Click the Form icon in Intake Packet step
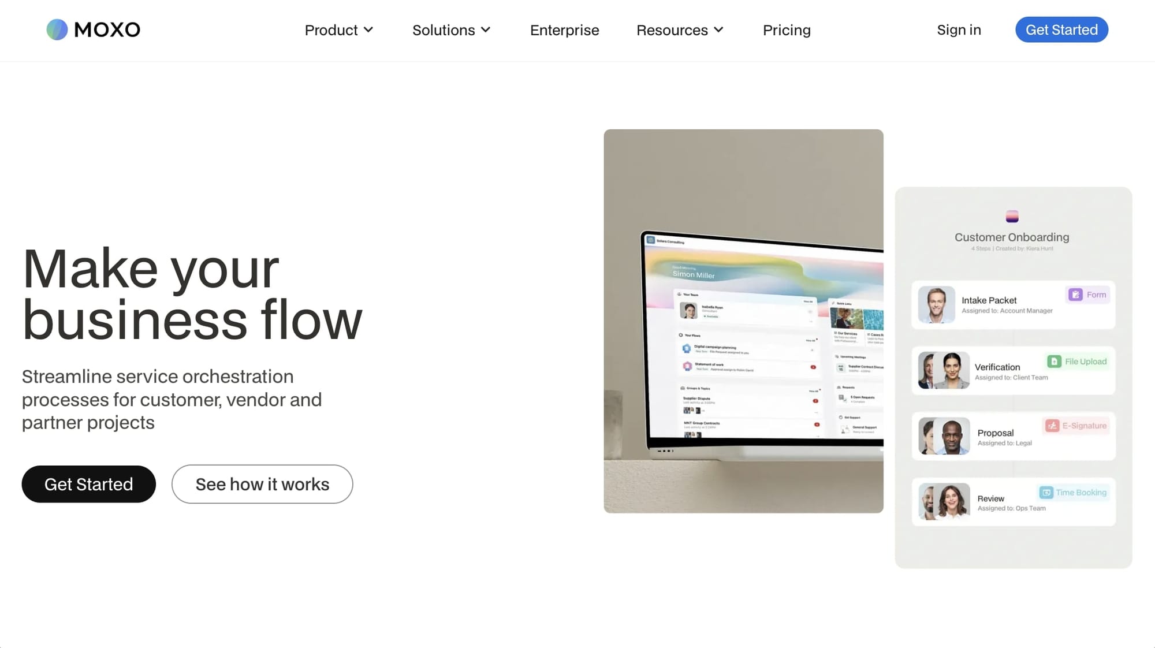1155x648 pixels. [1075, 295]
